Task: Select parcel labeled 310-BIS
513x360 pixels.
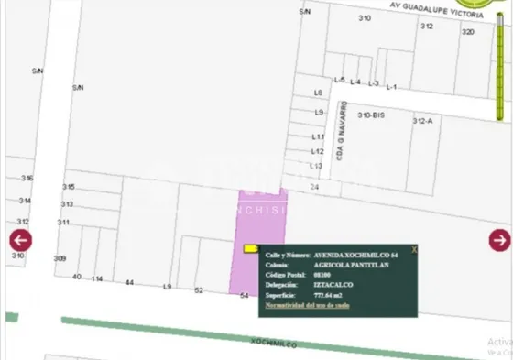Action: click(371, 115)
